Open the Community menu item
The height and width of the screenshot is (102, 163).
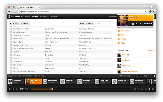tap(53, 16)
